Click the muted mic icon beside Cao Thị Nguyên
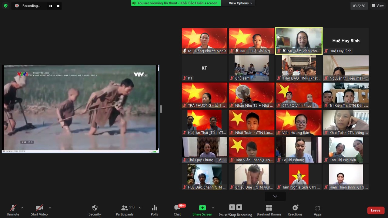 (326, 160)
